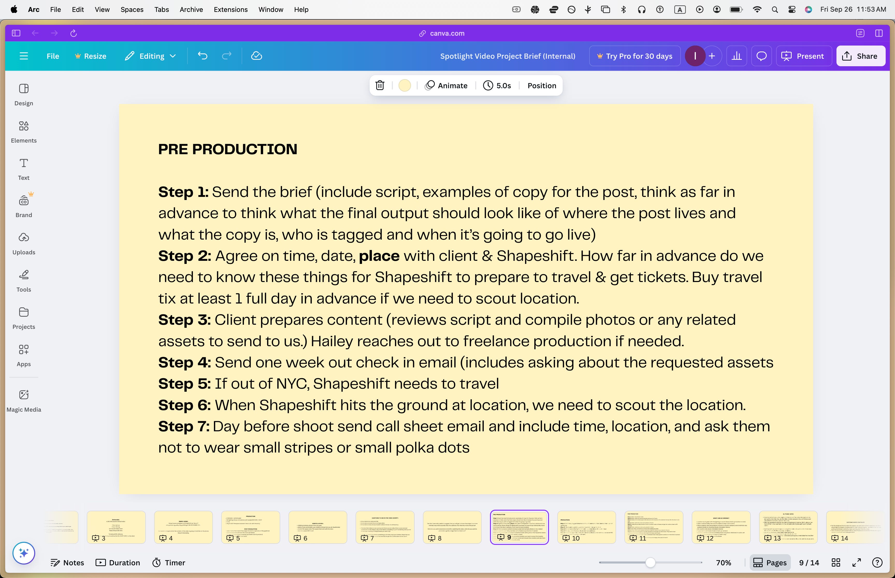Click the trash delete page icon
The width and height of the screenshot is (895, 578).
click(x=380, y=86)
